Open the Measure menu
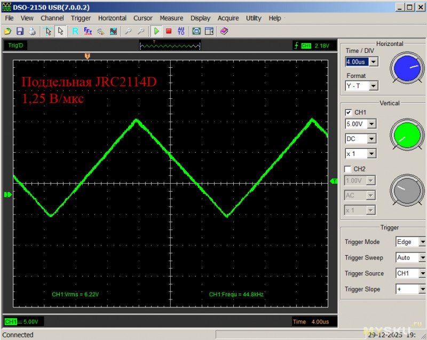This screenshot has width=427, height=340. click(171, 18)
